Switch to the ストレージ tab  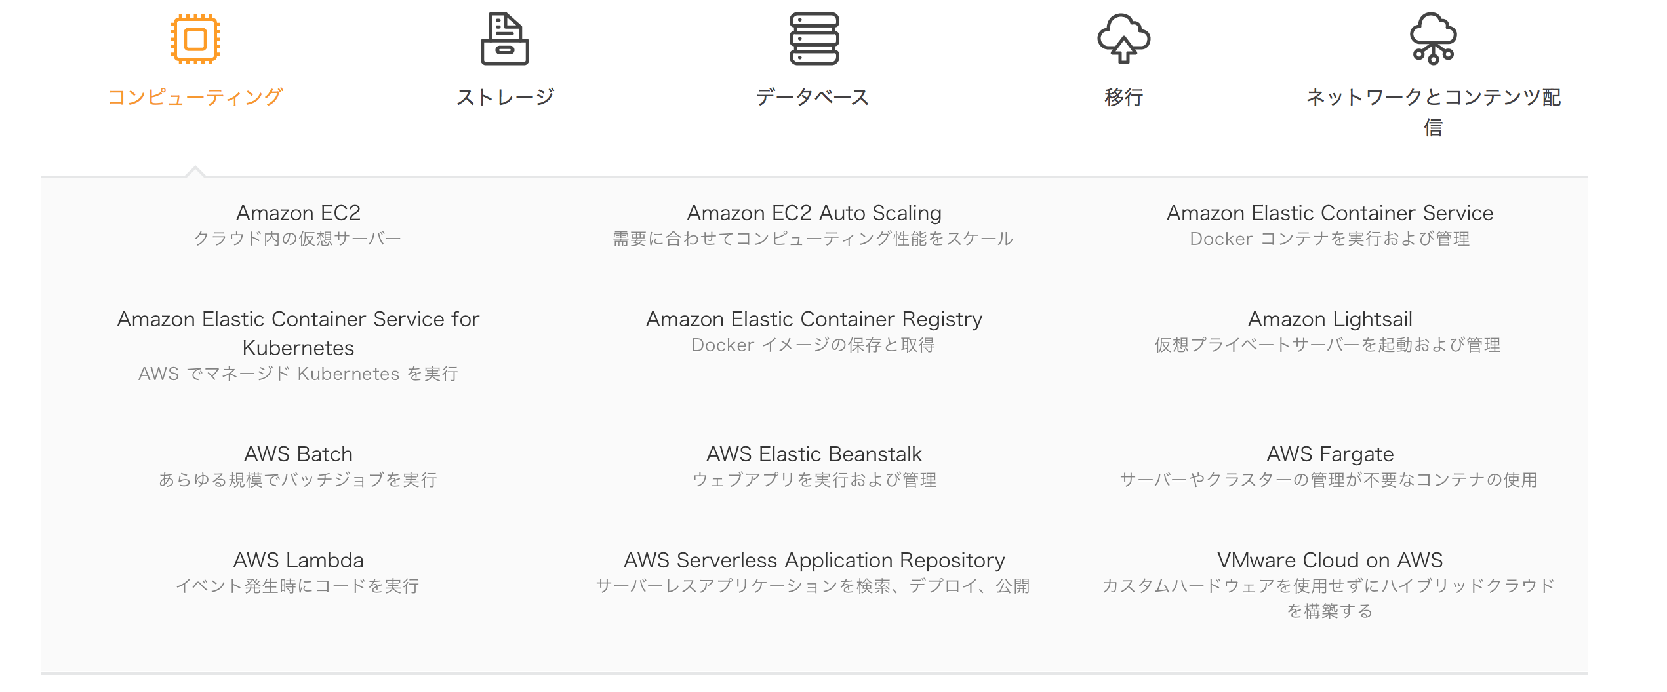click(x=505, y=97)
